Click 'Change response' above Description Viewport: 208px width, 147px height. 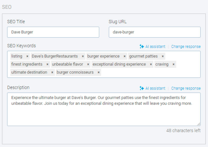click(186, 88)
